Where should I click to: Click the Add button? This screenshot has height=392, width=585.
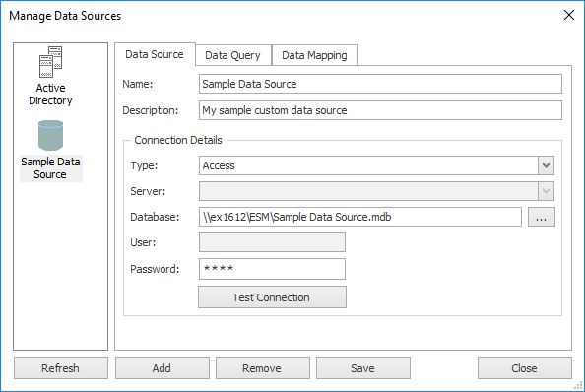[x=162, y=368]
